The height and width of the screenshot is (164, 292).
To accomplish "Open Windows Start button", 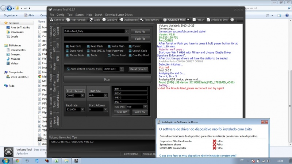I will pyautogui.click(x=5, y=161).
